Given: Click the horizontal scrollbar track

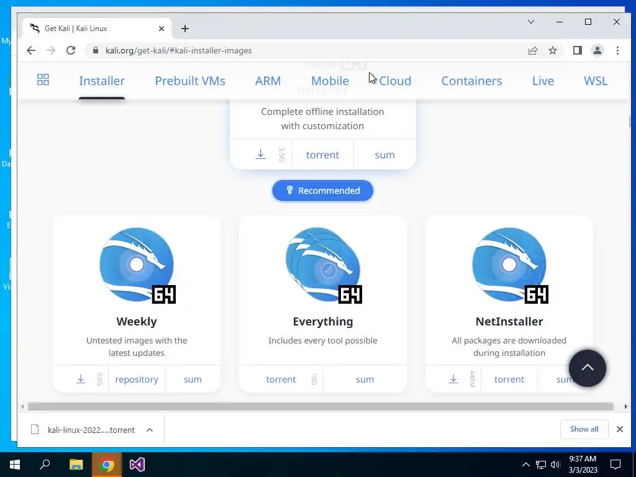Looking at the screenshot, I should coord(320,406).
